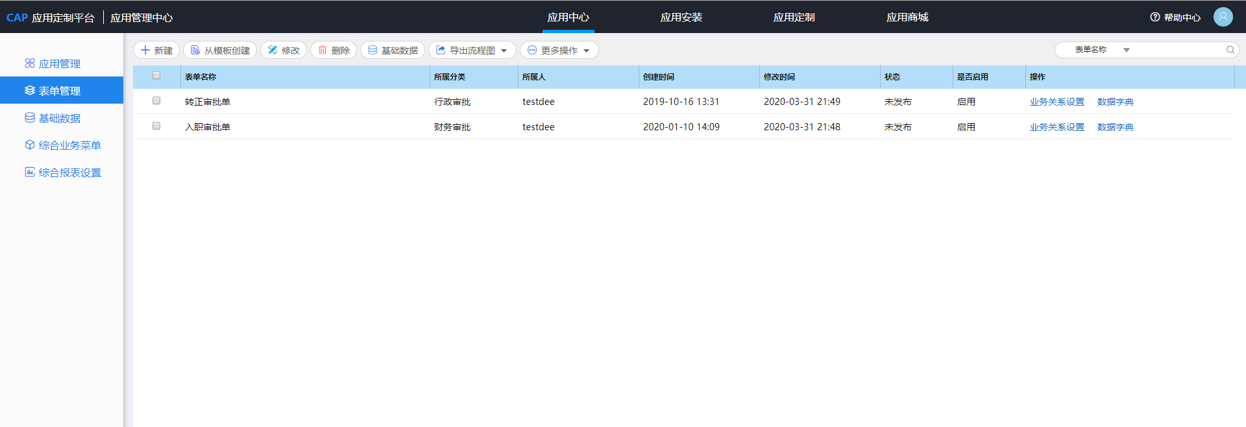
Task: Click the 表单管理 sidebar layers icon
Action: click(30, 90)
